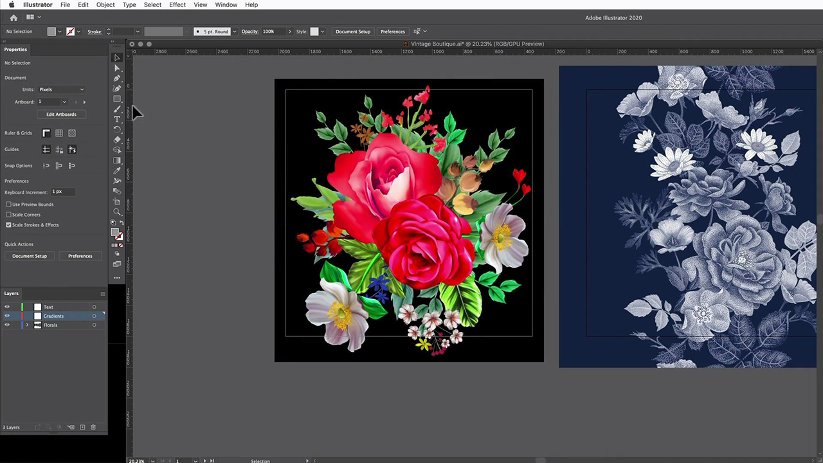Select the Zoom tool
Image resolution: width=823 pixels, height=463 pixels.
point(117,212)
